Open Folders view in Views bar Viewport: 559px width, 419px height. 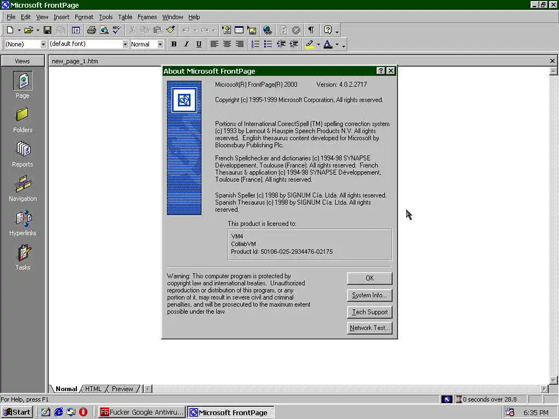click(22, 119)
